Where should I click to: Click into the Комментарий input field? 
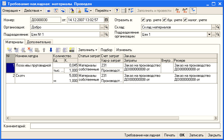click(125, 126)
